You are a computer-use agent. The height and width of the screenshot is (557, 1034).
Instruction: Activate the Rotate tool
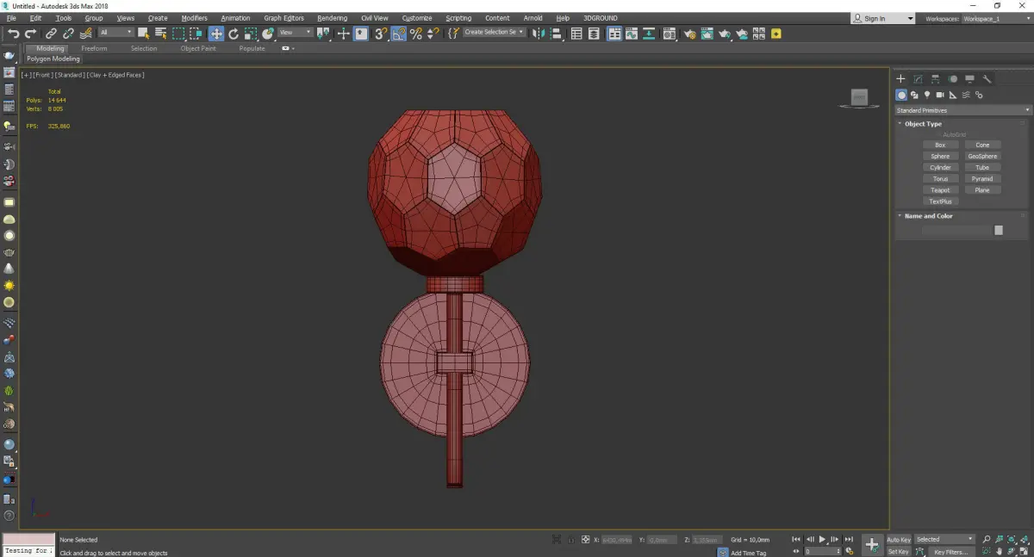tap(234, 34)
